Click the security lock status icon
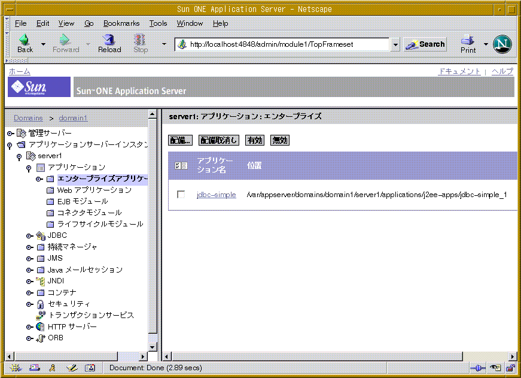The image size is (521, 378). (510, 368)
